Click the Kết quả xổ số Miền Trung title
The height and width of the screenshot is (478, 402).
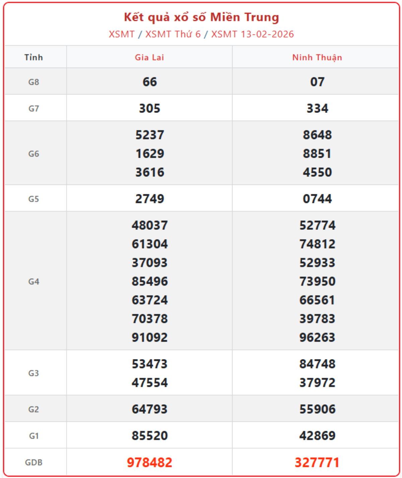coord(201,17)
